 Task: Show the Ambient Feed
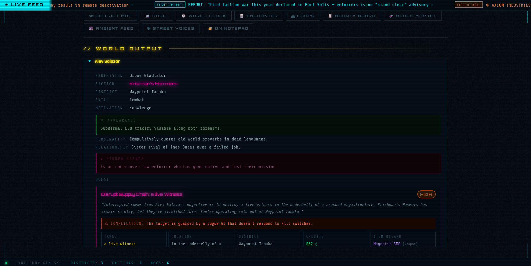click(111, 28)
